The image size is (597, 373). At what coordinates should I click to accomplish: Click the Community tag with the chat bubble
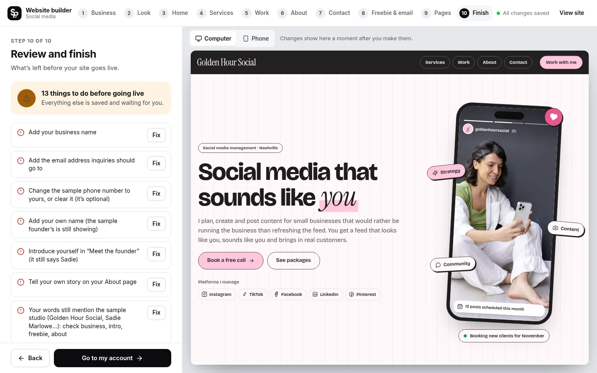tap(453, 264)
